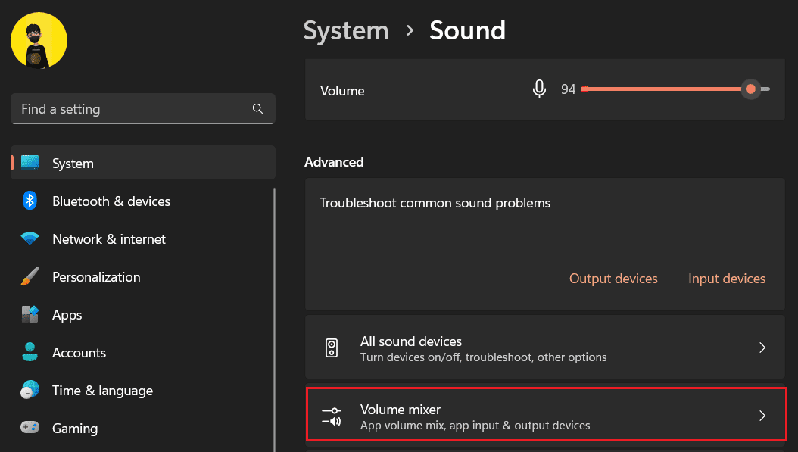Click the chevron on the Volume mixer row
The height and width of the screenshot is (452, 798).
[762, 415]
